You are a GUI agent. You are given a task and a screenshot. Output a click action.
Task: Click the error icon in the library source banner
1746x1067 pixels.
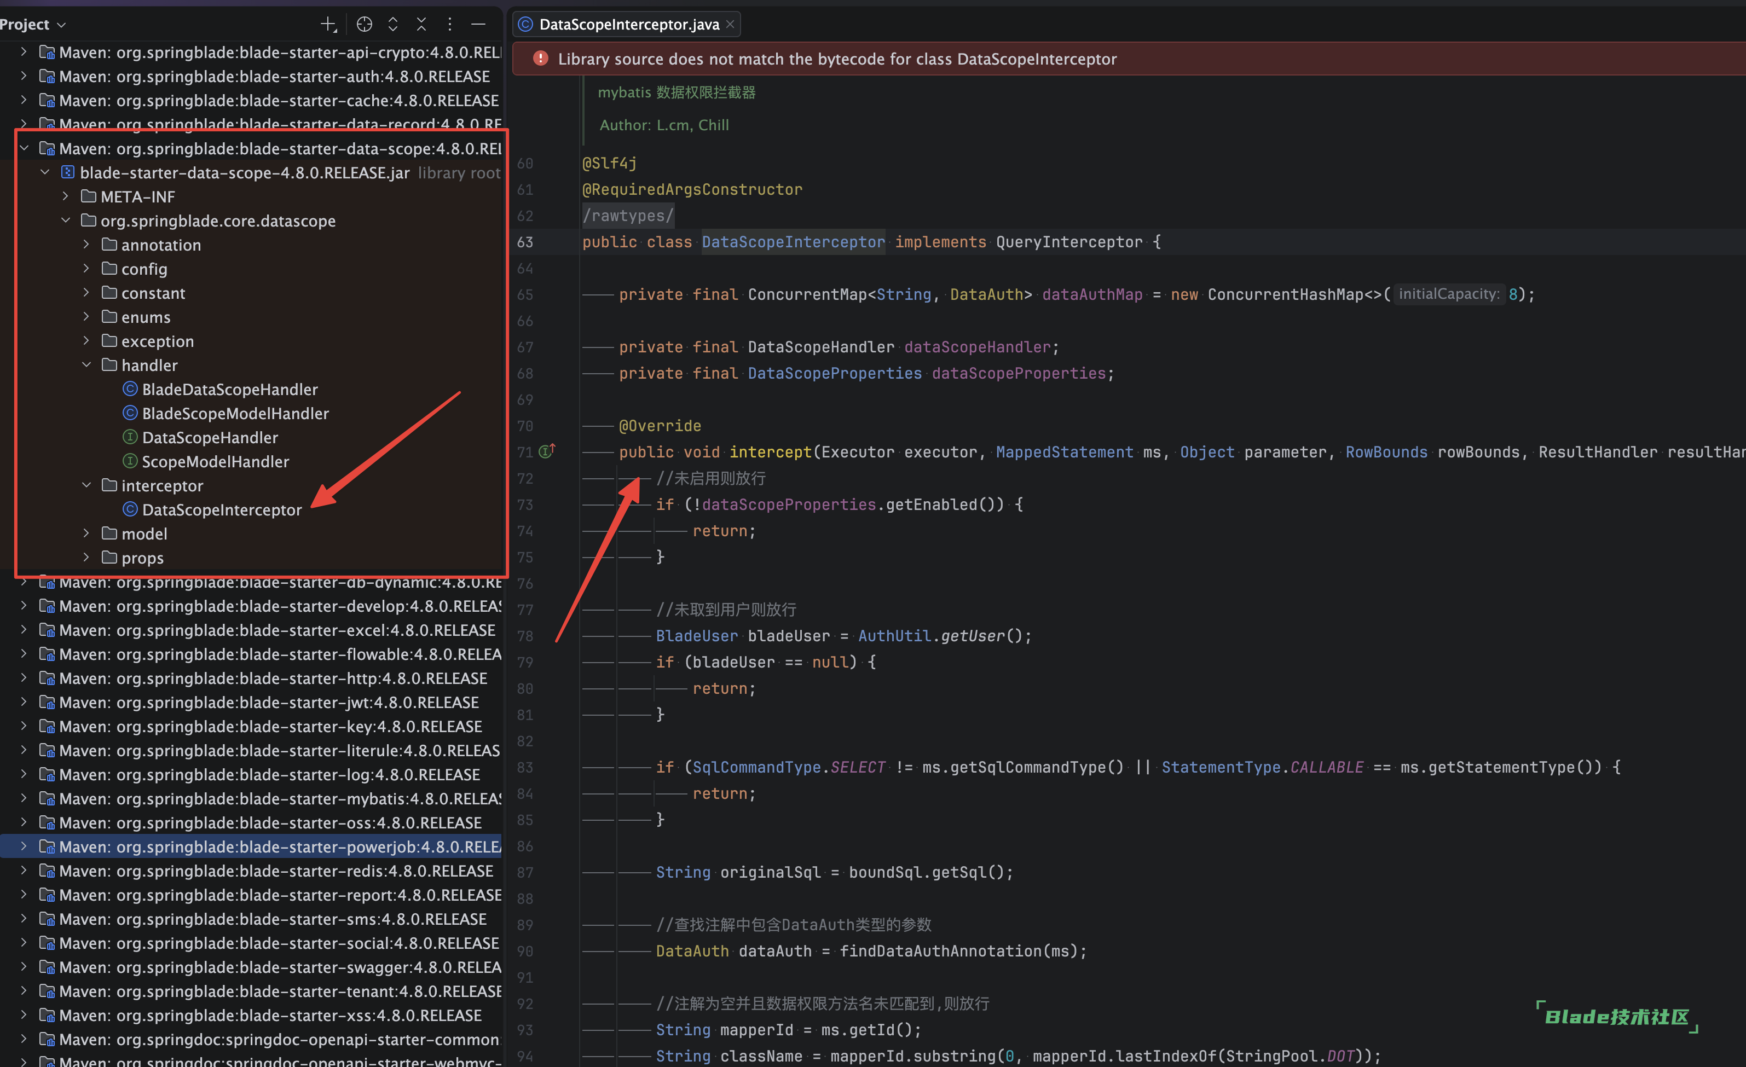click(x=540, y=59)
